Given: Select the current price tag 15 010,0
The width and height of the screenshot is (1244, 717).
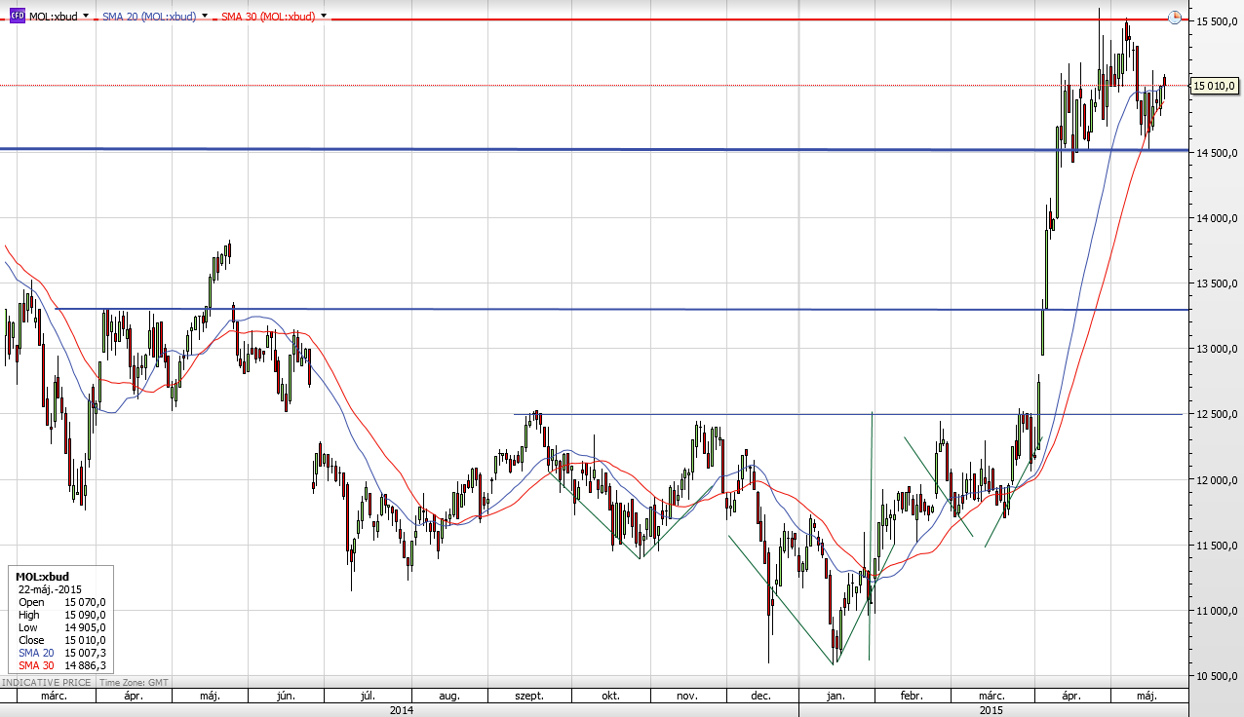Looking at the screenshot, I should (1216, 87).
